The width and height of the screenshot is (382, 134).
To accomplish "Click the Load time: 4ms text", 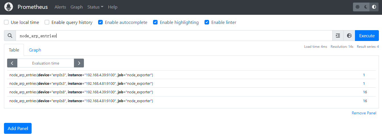I will pyautogui.click(x=316, y=47).
